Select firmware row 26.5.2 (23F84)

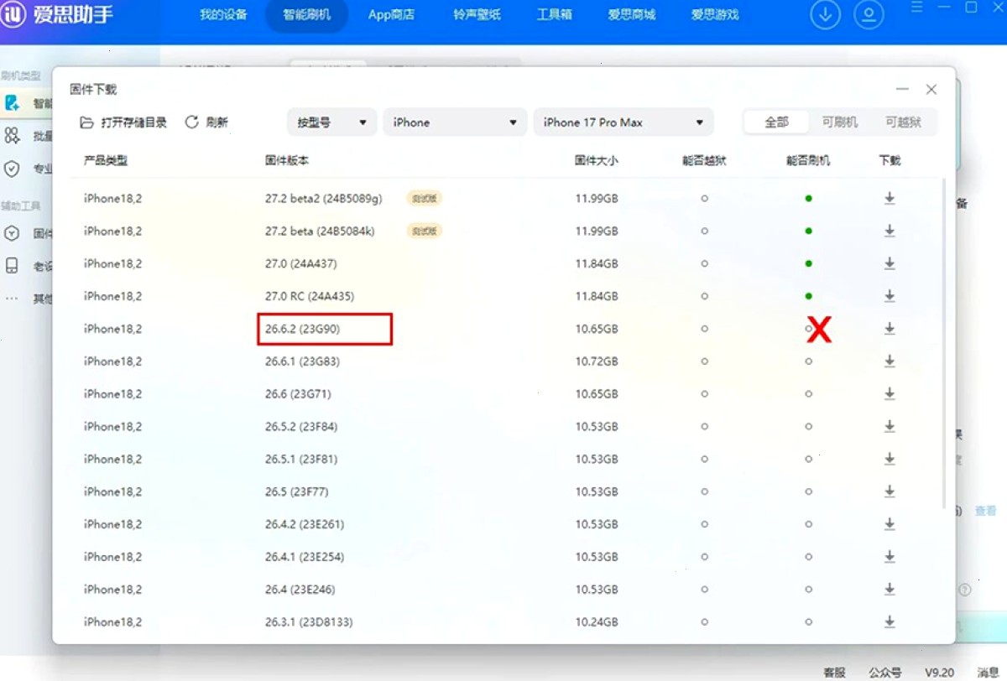[503, 426]
